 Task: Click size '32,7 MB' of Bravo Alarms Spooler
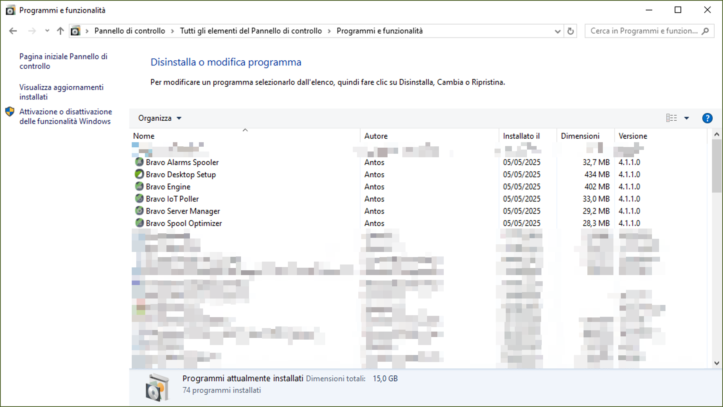596,162
